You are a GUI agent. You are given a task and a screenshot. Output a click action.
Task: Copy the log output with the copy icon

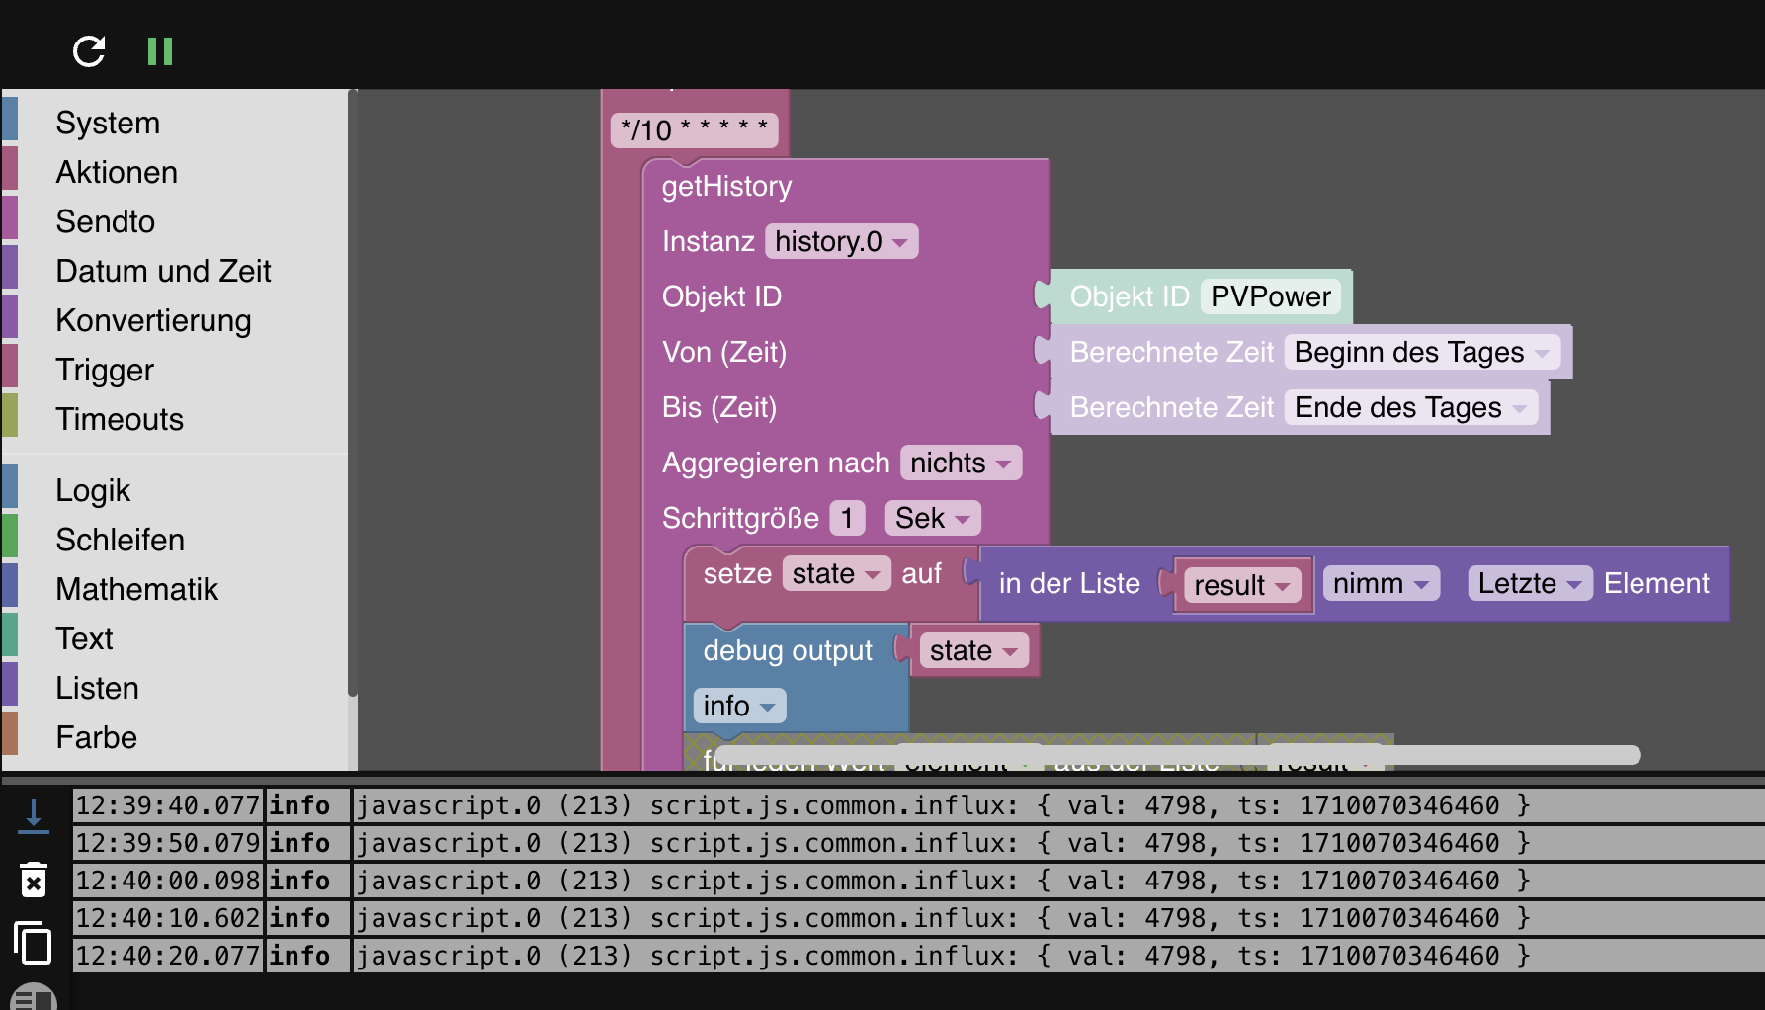pyautogui.click(x=34, y=943)
